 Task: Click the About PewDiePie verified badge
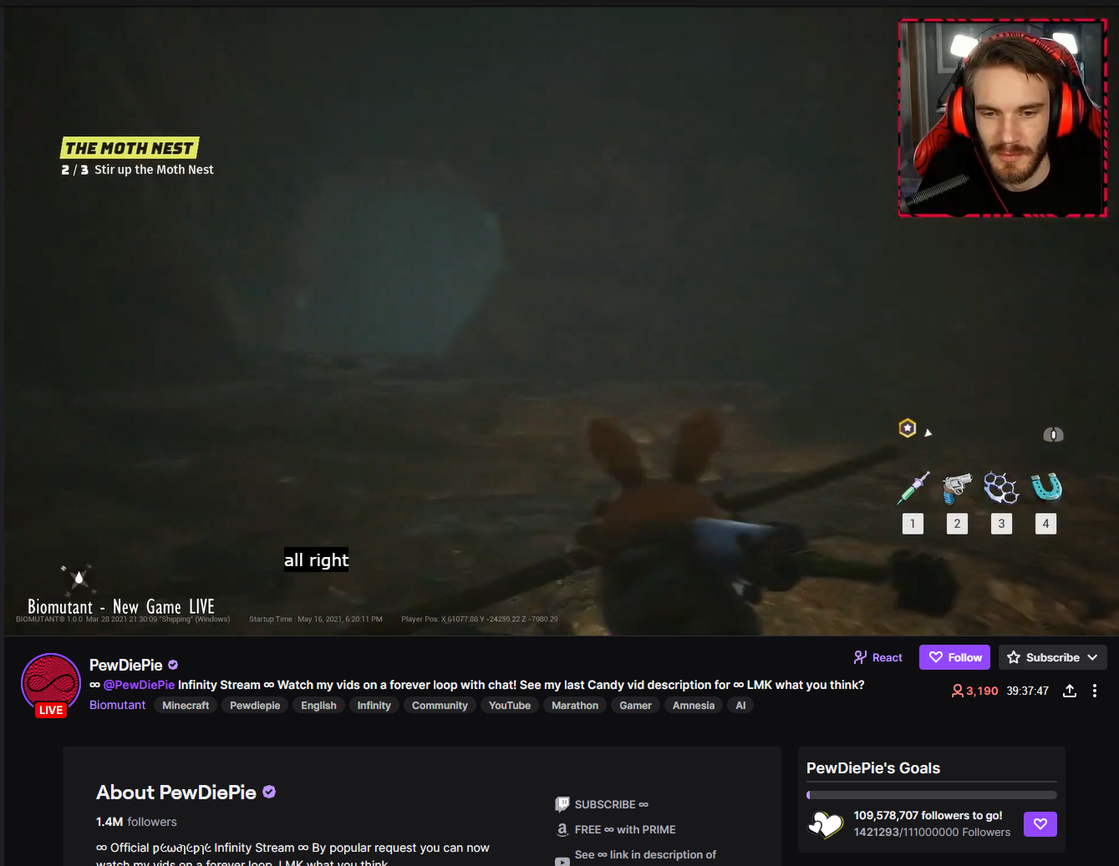269,792
